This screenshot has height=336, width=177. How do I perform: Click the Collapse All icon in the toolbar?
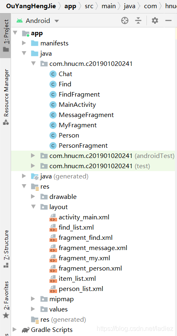click(138, 20)
